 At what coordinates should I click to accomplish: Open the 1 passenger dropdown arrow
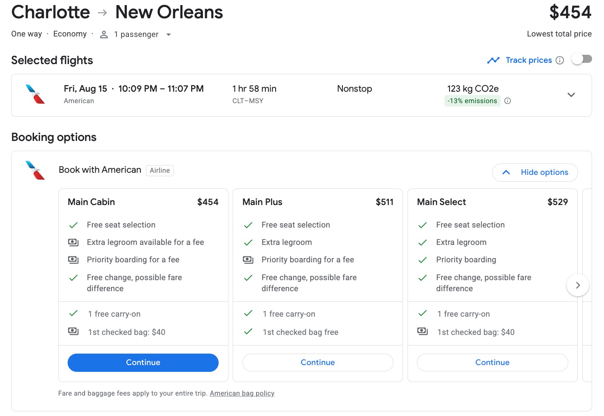[x=168, y=34]
